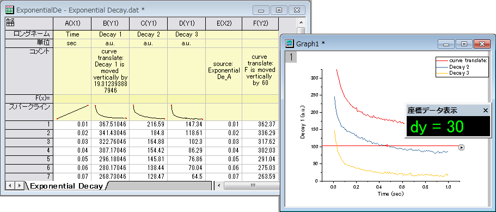Click the Time long name cell
Image resolution: width=496 pixels, height=212 pixels.
pos(72,34)
